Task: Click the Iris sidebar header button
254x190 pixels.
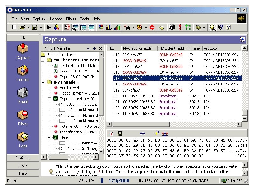Action: click(x=23, y=38)
